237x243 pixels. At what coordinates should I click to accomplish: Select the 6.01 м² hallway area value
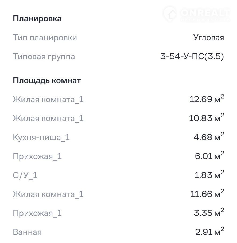tap(209, 156)
